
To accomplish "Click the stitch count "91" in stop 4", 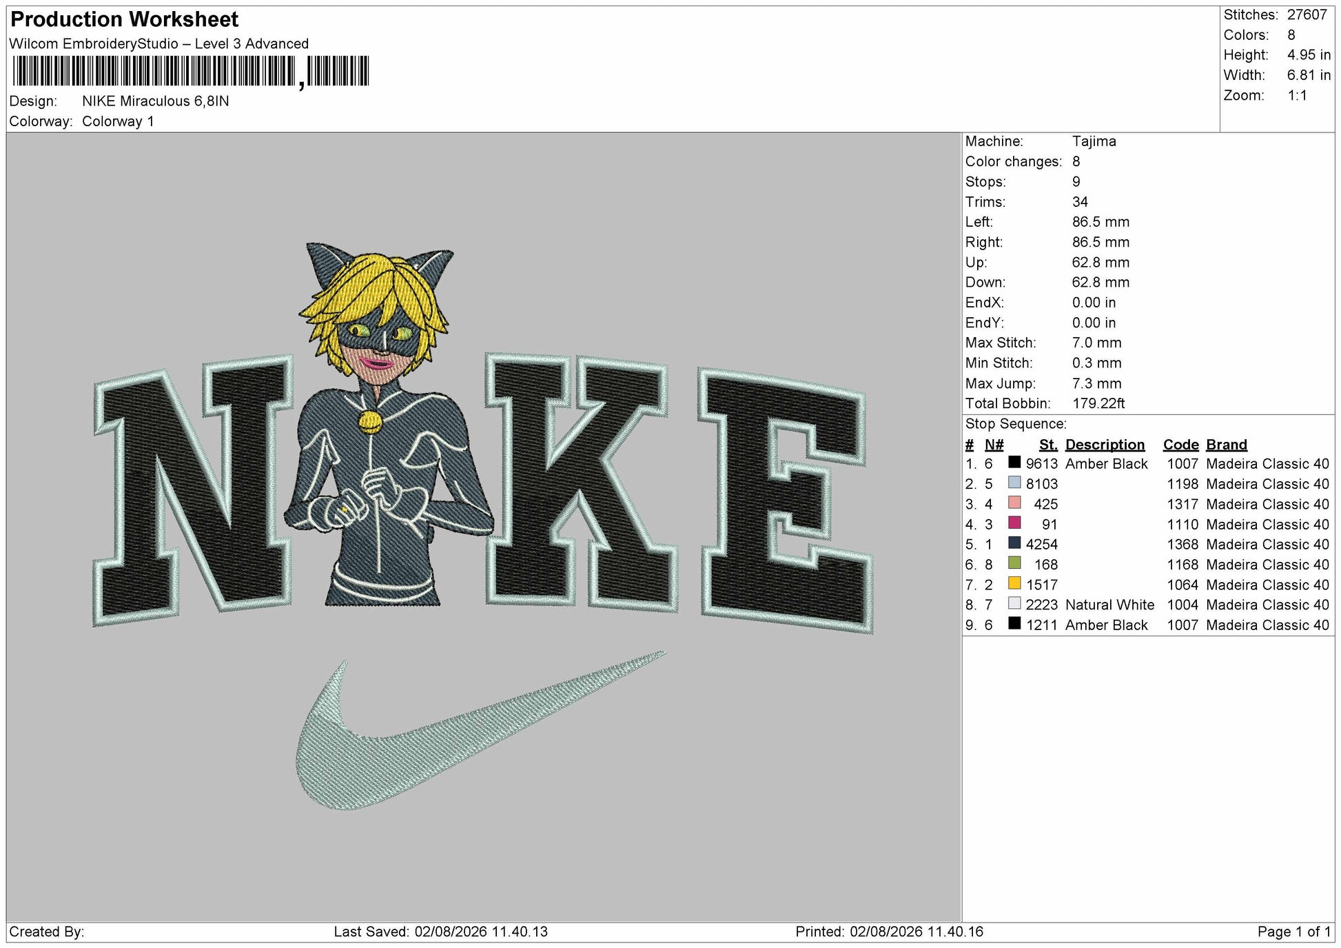I will [x=1050, y=524].
